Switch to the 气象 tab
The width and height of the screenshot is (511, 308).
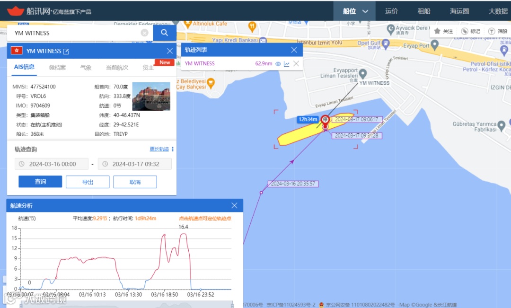pos(86,68)
